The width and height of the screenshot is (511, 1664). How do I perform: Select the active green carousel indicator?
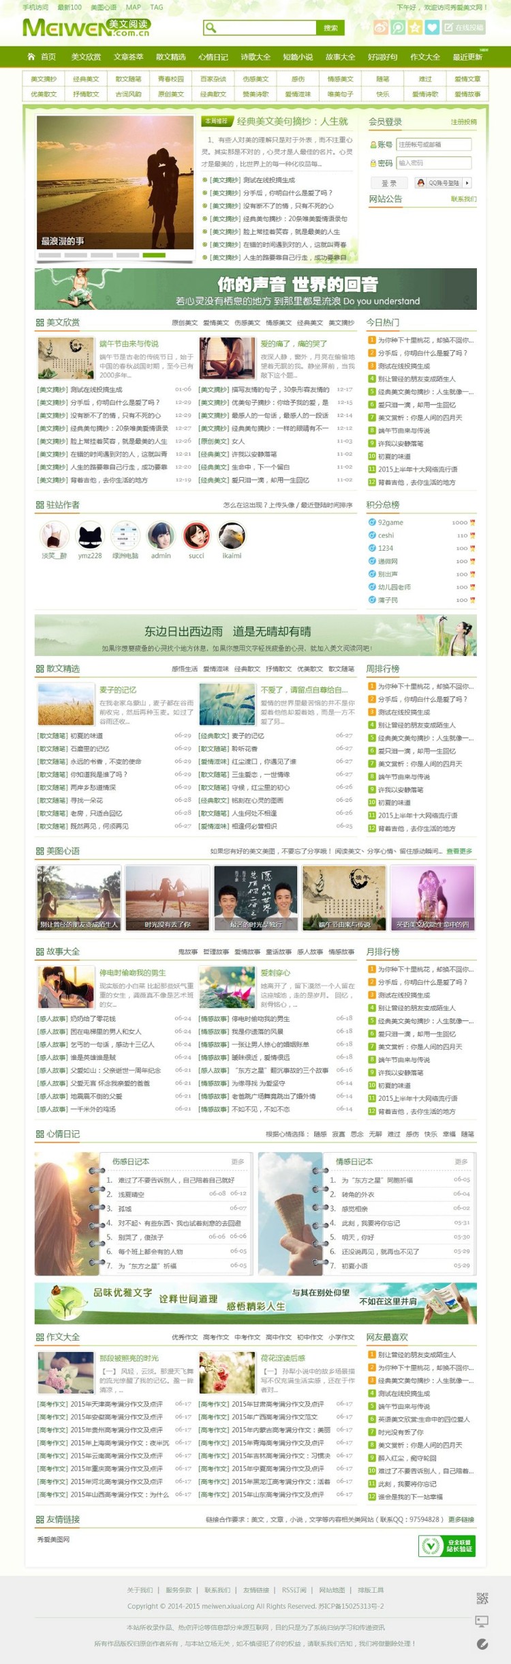(154, 255)
